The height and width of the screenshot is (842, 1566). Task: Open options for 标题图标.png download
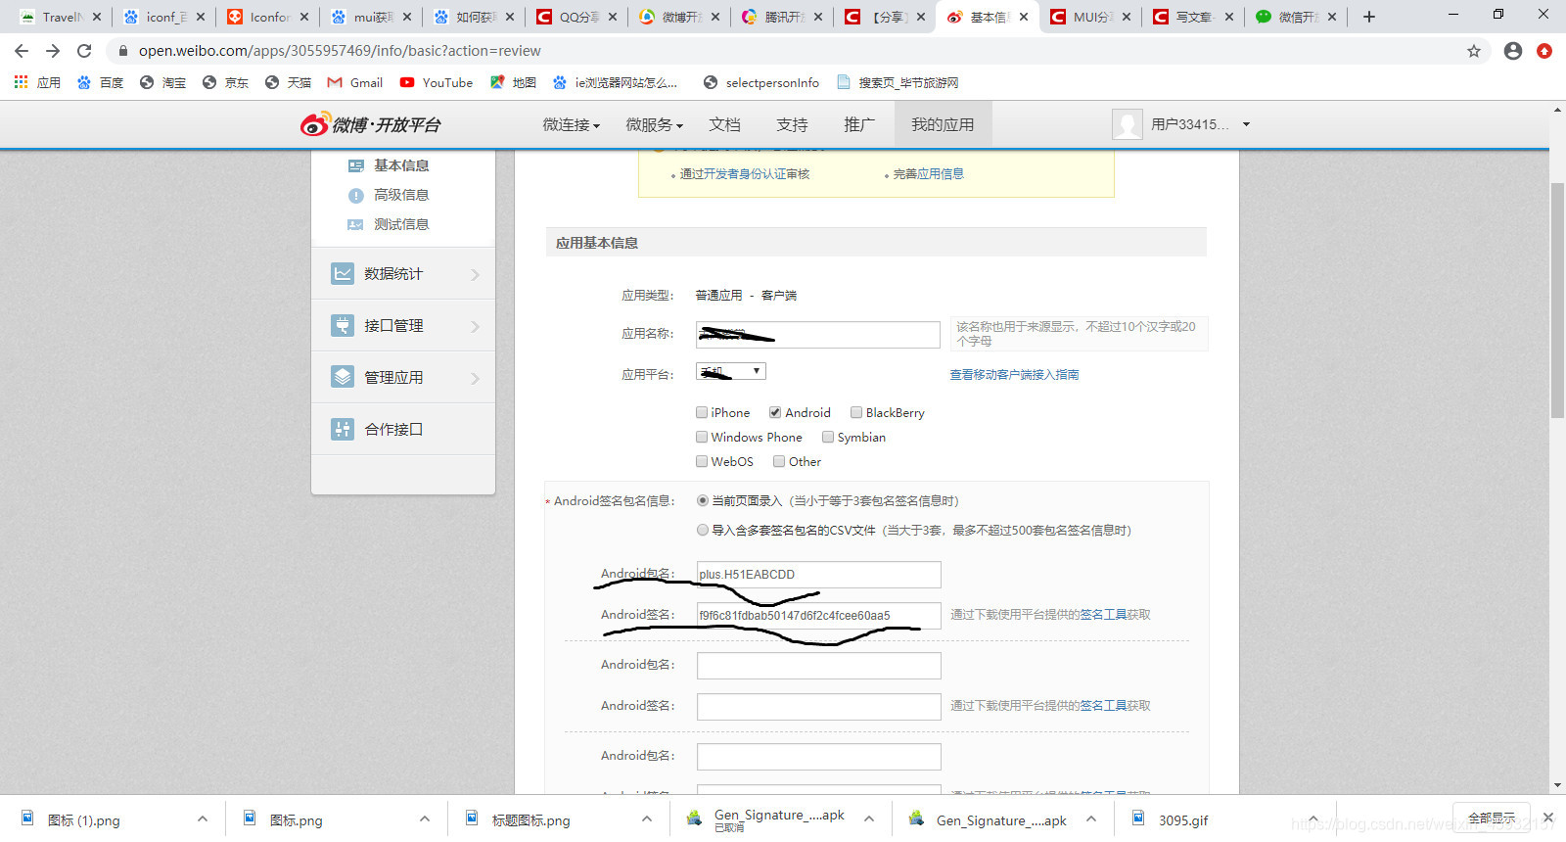tap(647, 819)
